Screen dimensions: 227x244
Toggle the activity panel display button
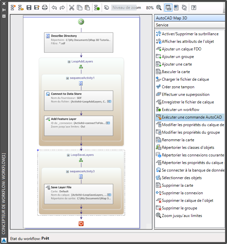(168, 8)
